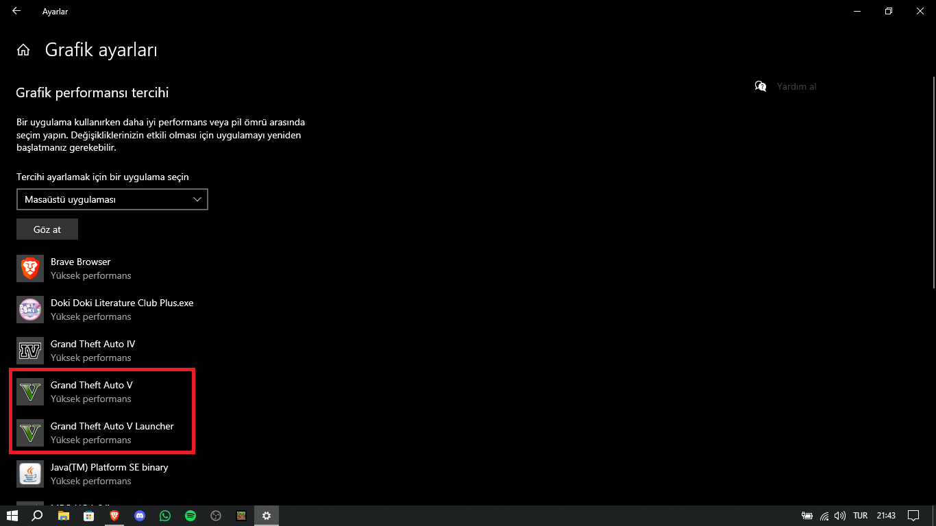
Task: Click Yüksek performans under Grand Theft Auto V Launcher
Action: (x=91, y=440)
